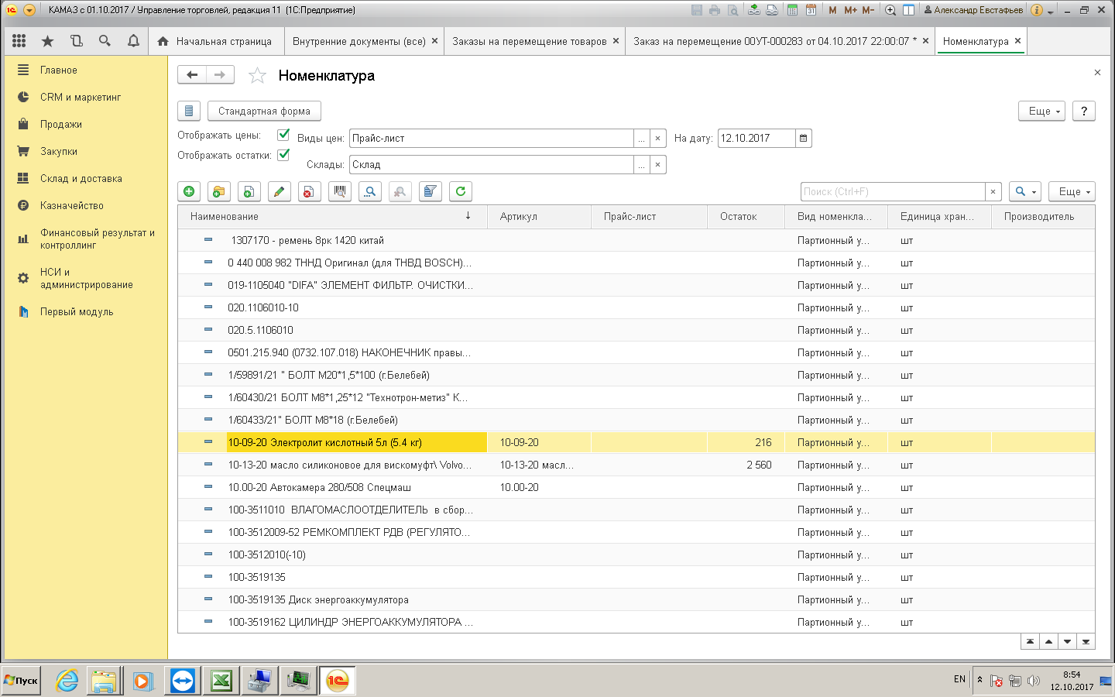Open Excel from the taskbar
The image size is (1115, 697).
221,681
